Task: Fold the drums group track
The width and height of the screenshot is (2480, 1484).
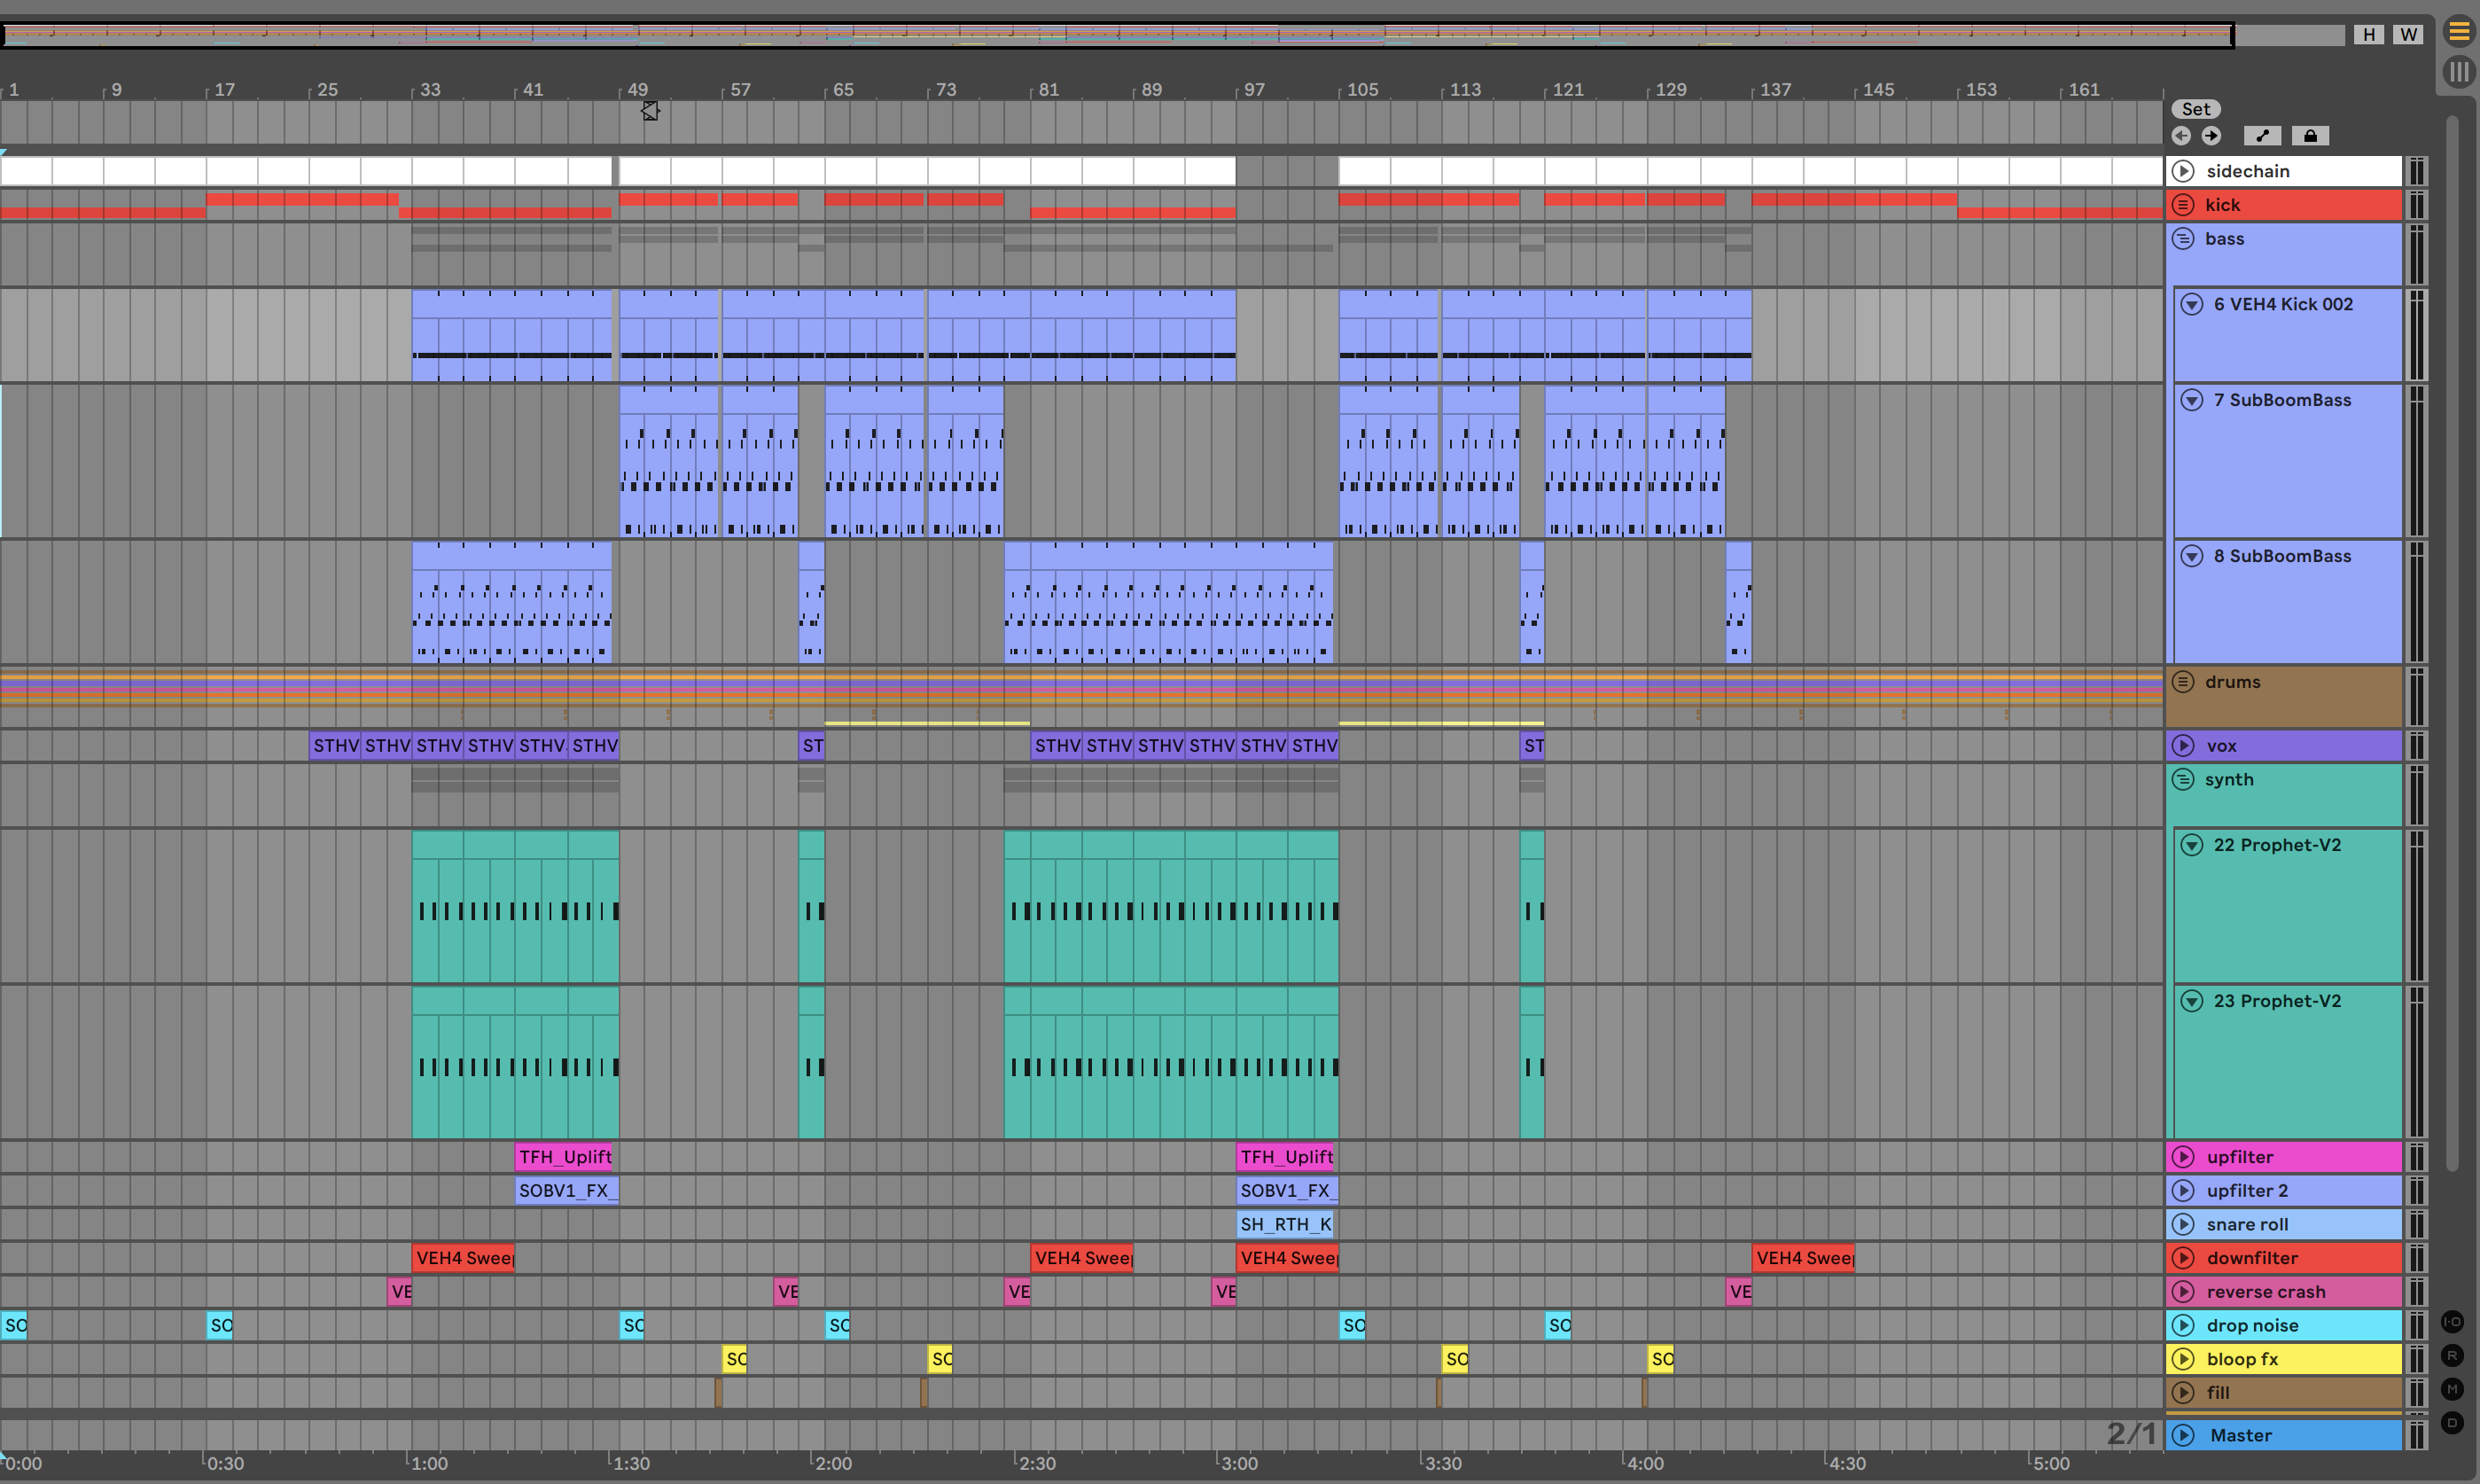Action: click(2183, 682)
